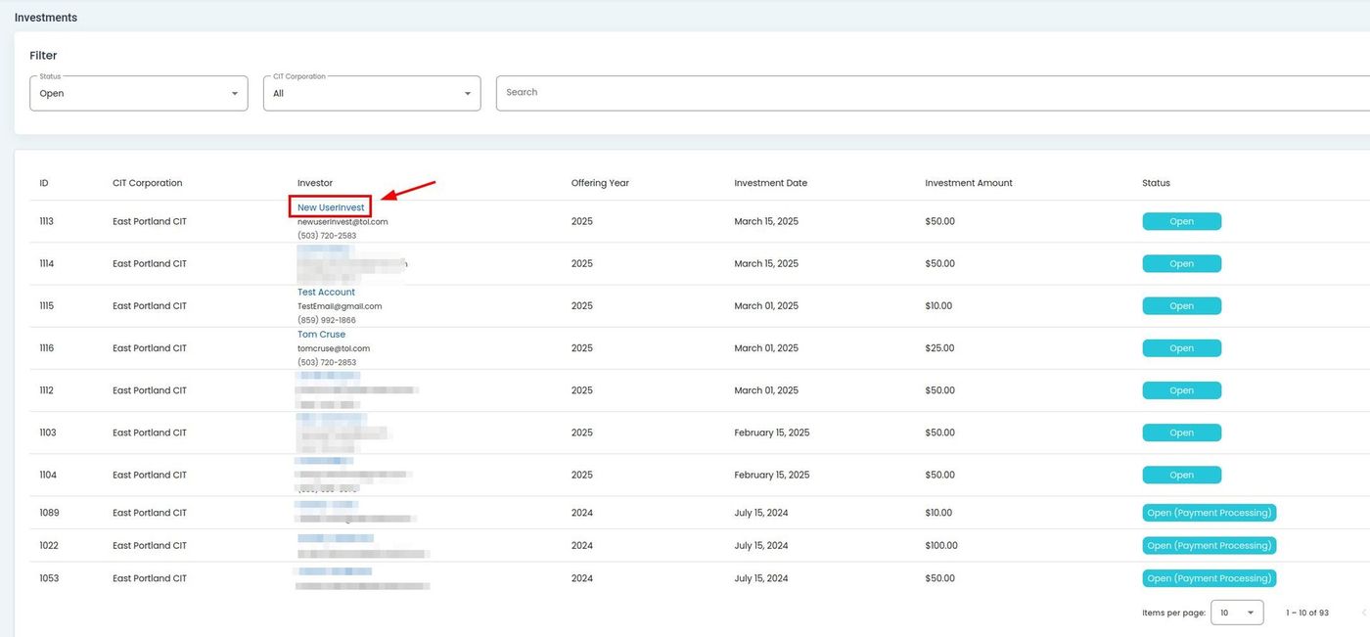Open the Status filter dropdown

138,94
